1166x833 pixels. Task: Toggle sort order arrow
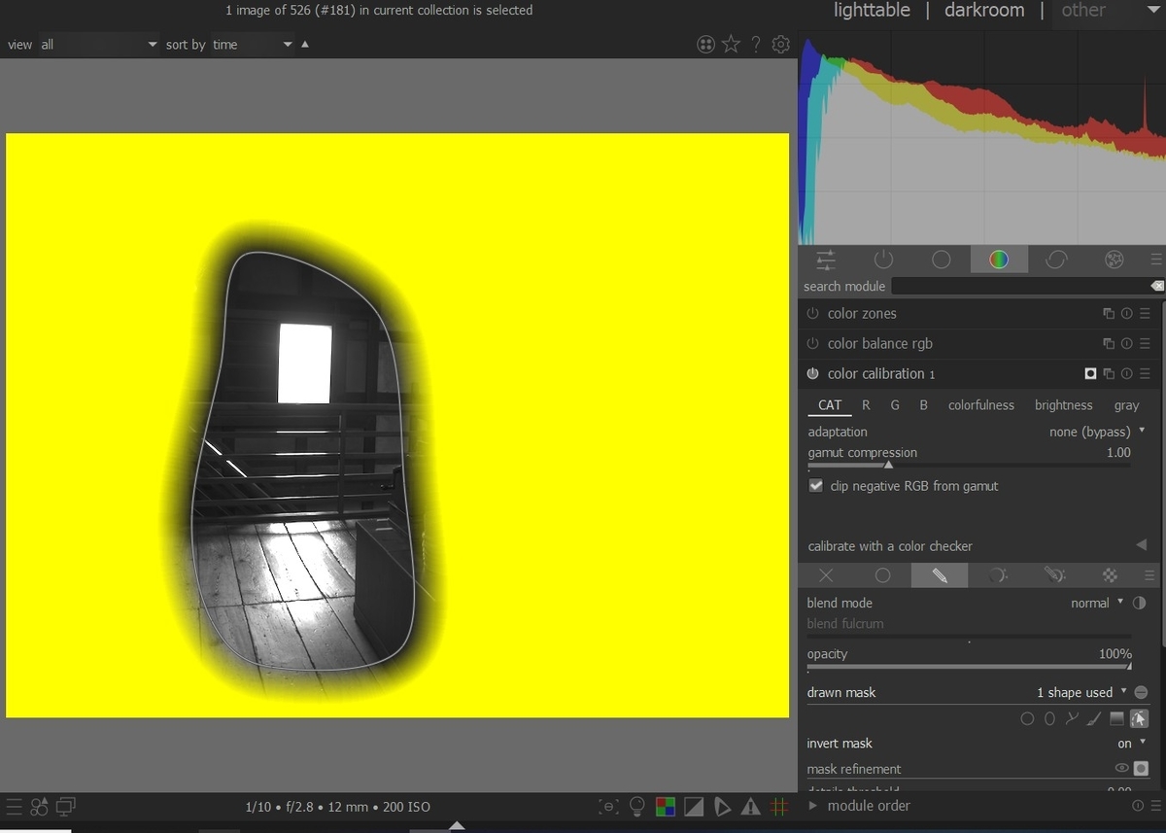[x=305, y=45]
